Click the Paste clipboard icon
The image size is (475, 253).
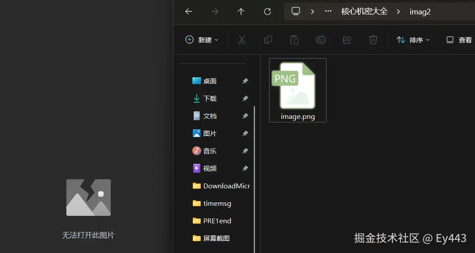tap(294, 40)
